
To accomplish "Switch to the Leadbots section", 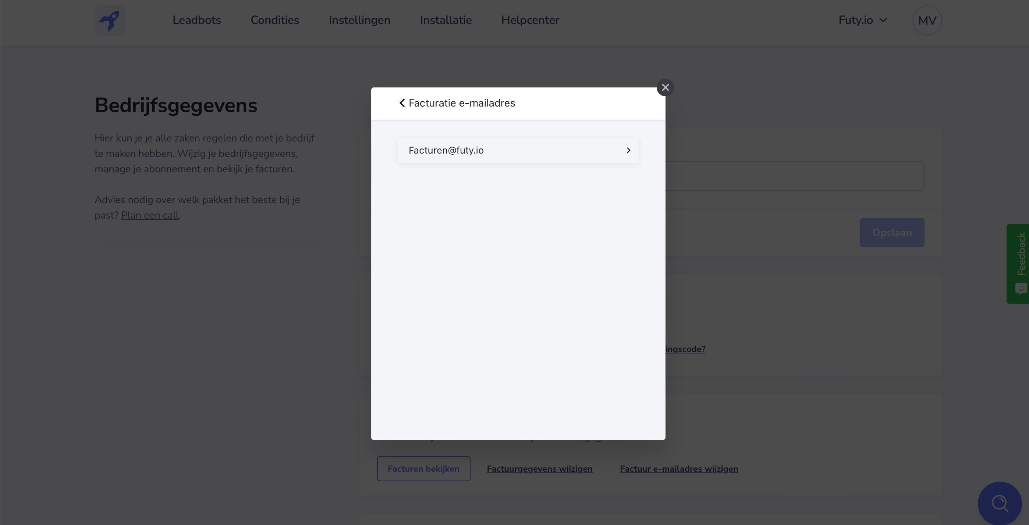I will point(196,20).
